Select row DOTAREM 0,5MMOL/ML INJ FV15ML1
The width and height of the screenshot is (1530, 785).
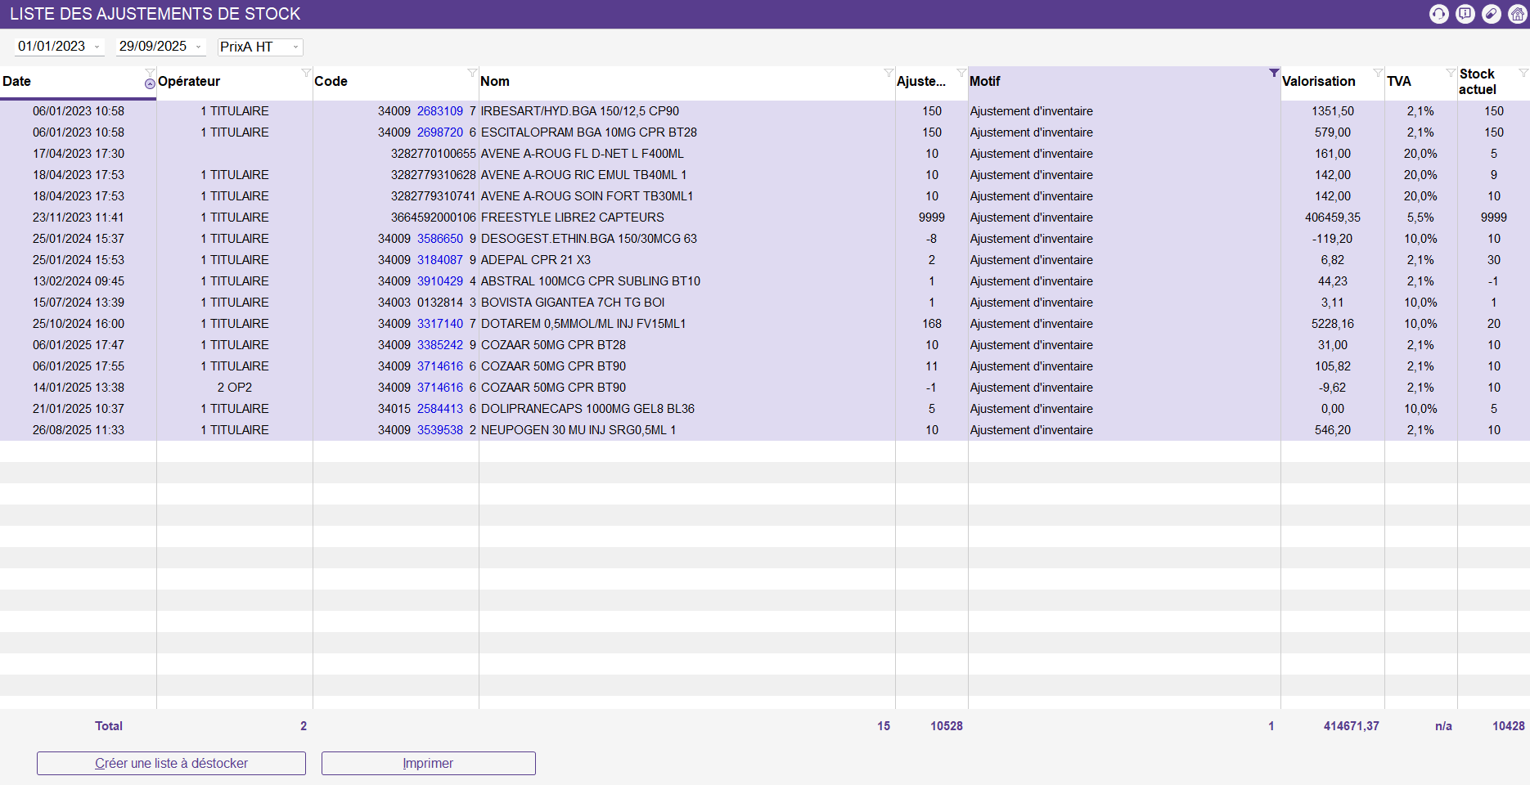765,324
